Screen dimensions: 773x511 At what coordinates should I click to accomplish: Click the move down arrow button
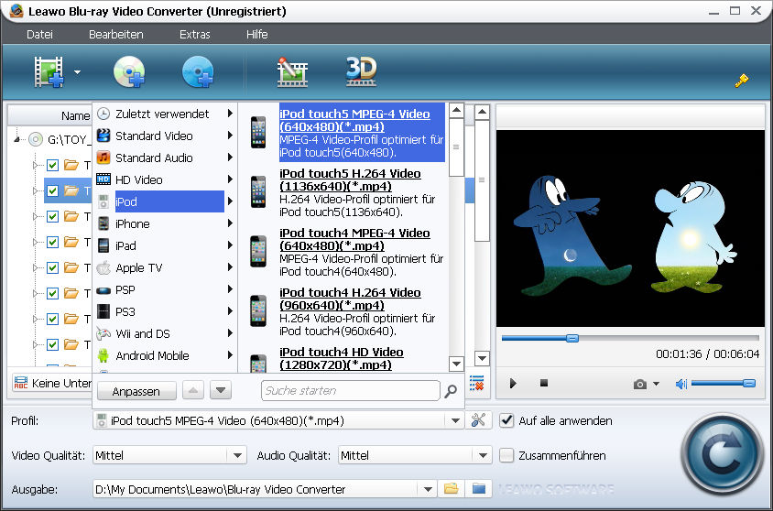[x=221, y=390]
